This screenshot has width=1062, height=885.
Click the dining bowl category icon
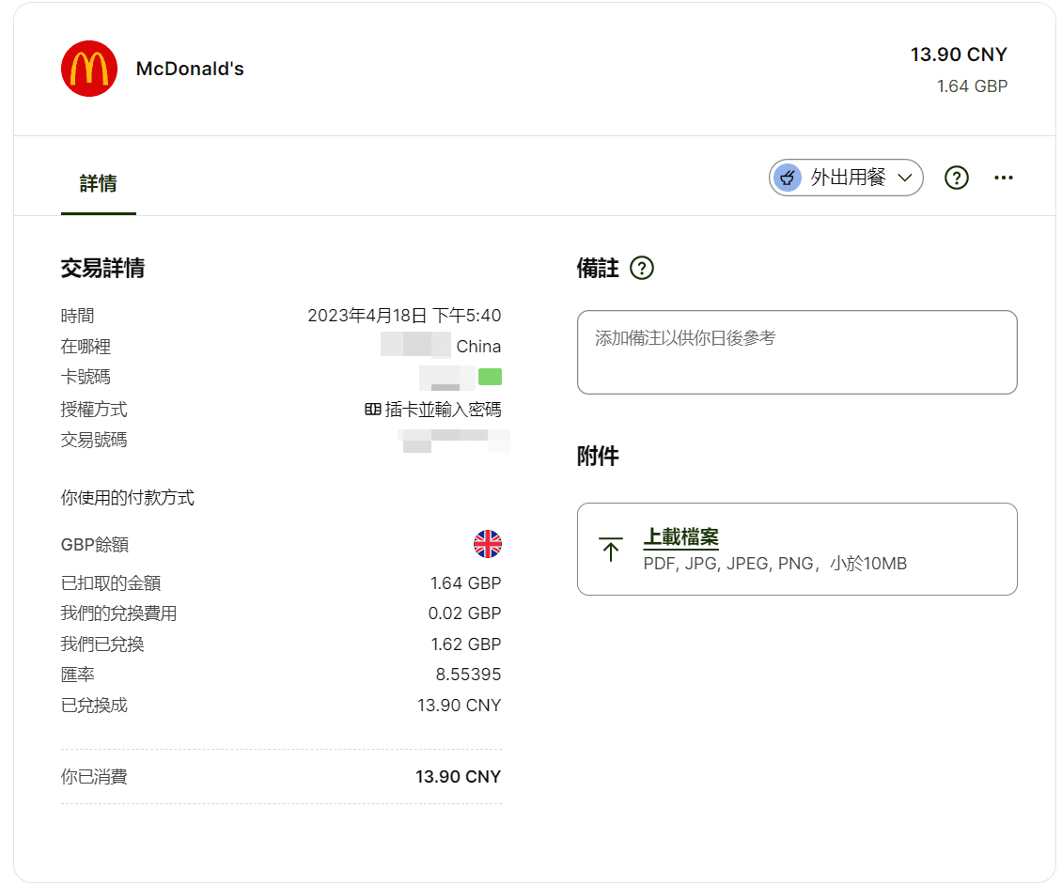coord(787,178)
